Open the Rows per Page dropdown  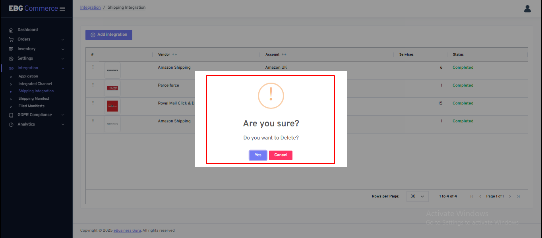(417, 196)
